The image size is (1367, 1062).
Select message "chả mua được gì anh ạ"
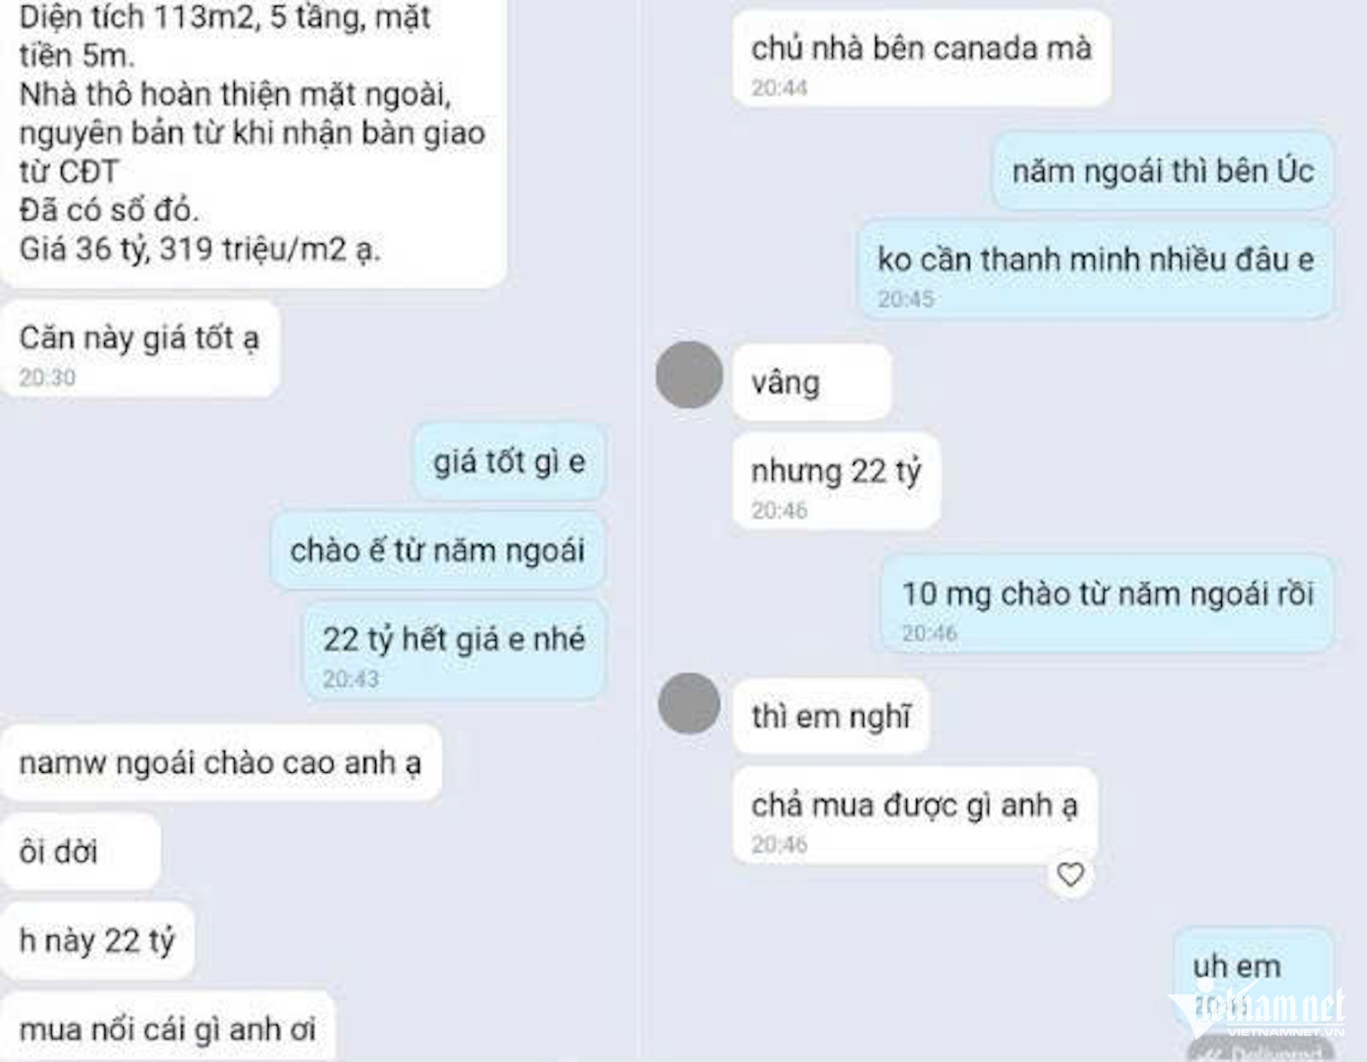coord(915,816)
